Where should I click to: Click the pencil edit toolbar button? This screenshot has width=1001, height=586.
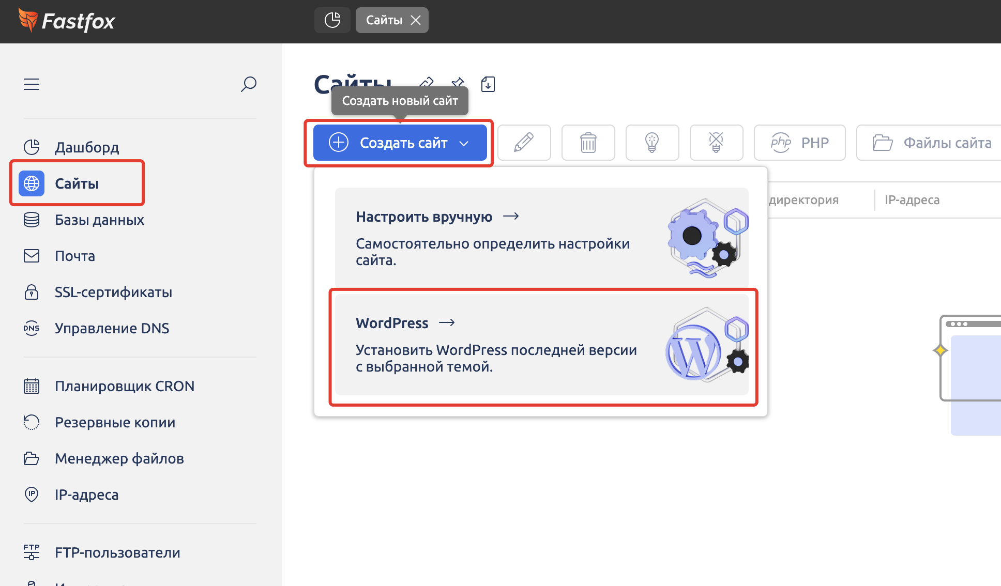pyautogui.click(x=524, y=143)
